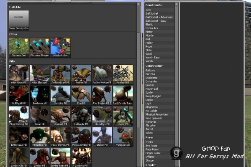This screenshot has height=167, width=251.
Task: Select the Vortigaunt pill
Action: coord(123,137)
